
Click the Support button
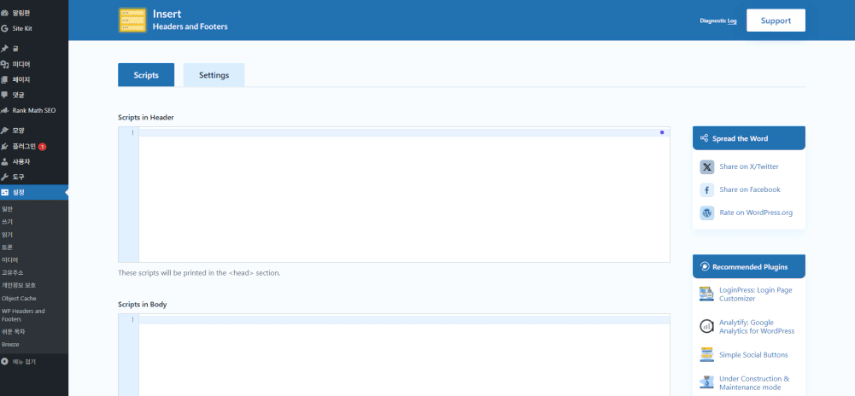click(x=776, y=20)
